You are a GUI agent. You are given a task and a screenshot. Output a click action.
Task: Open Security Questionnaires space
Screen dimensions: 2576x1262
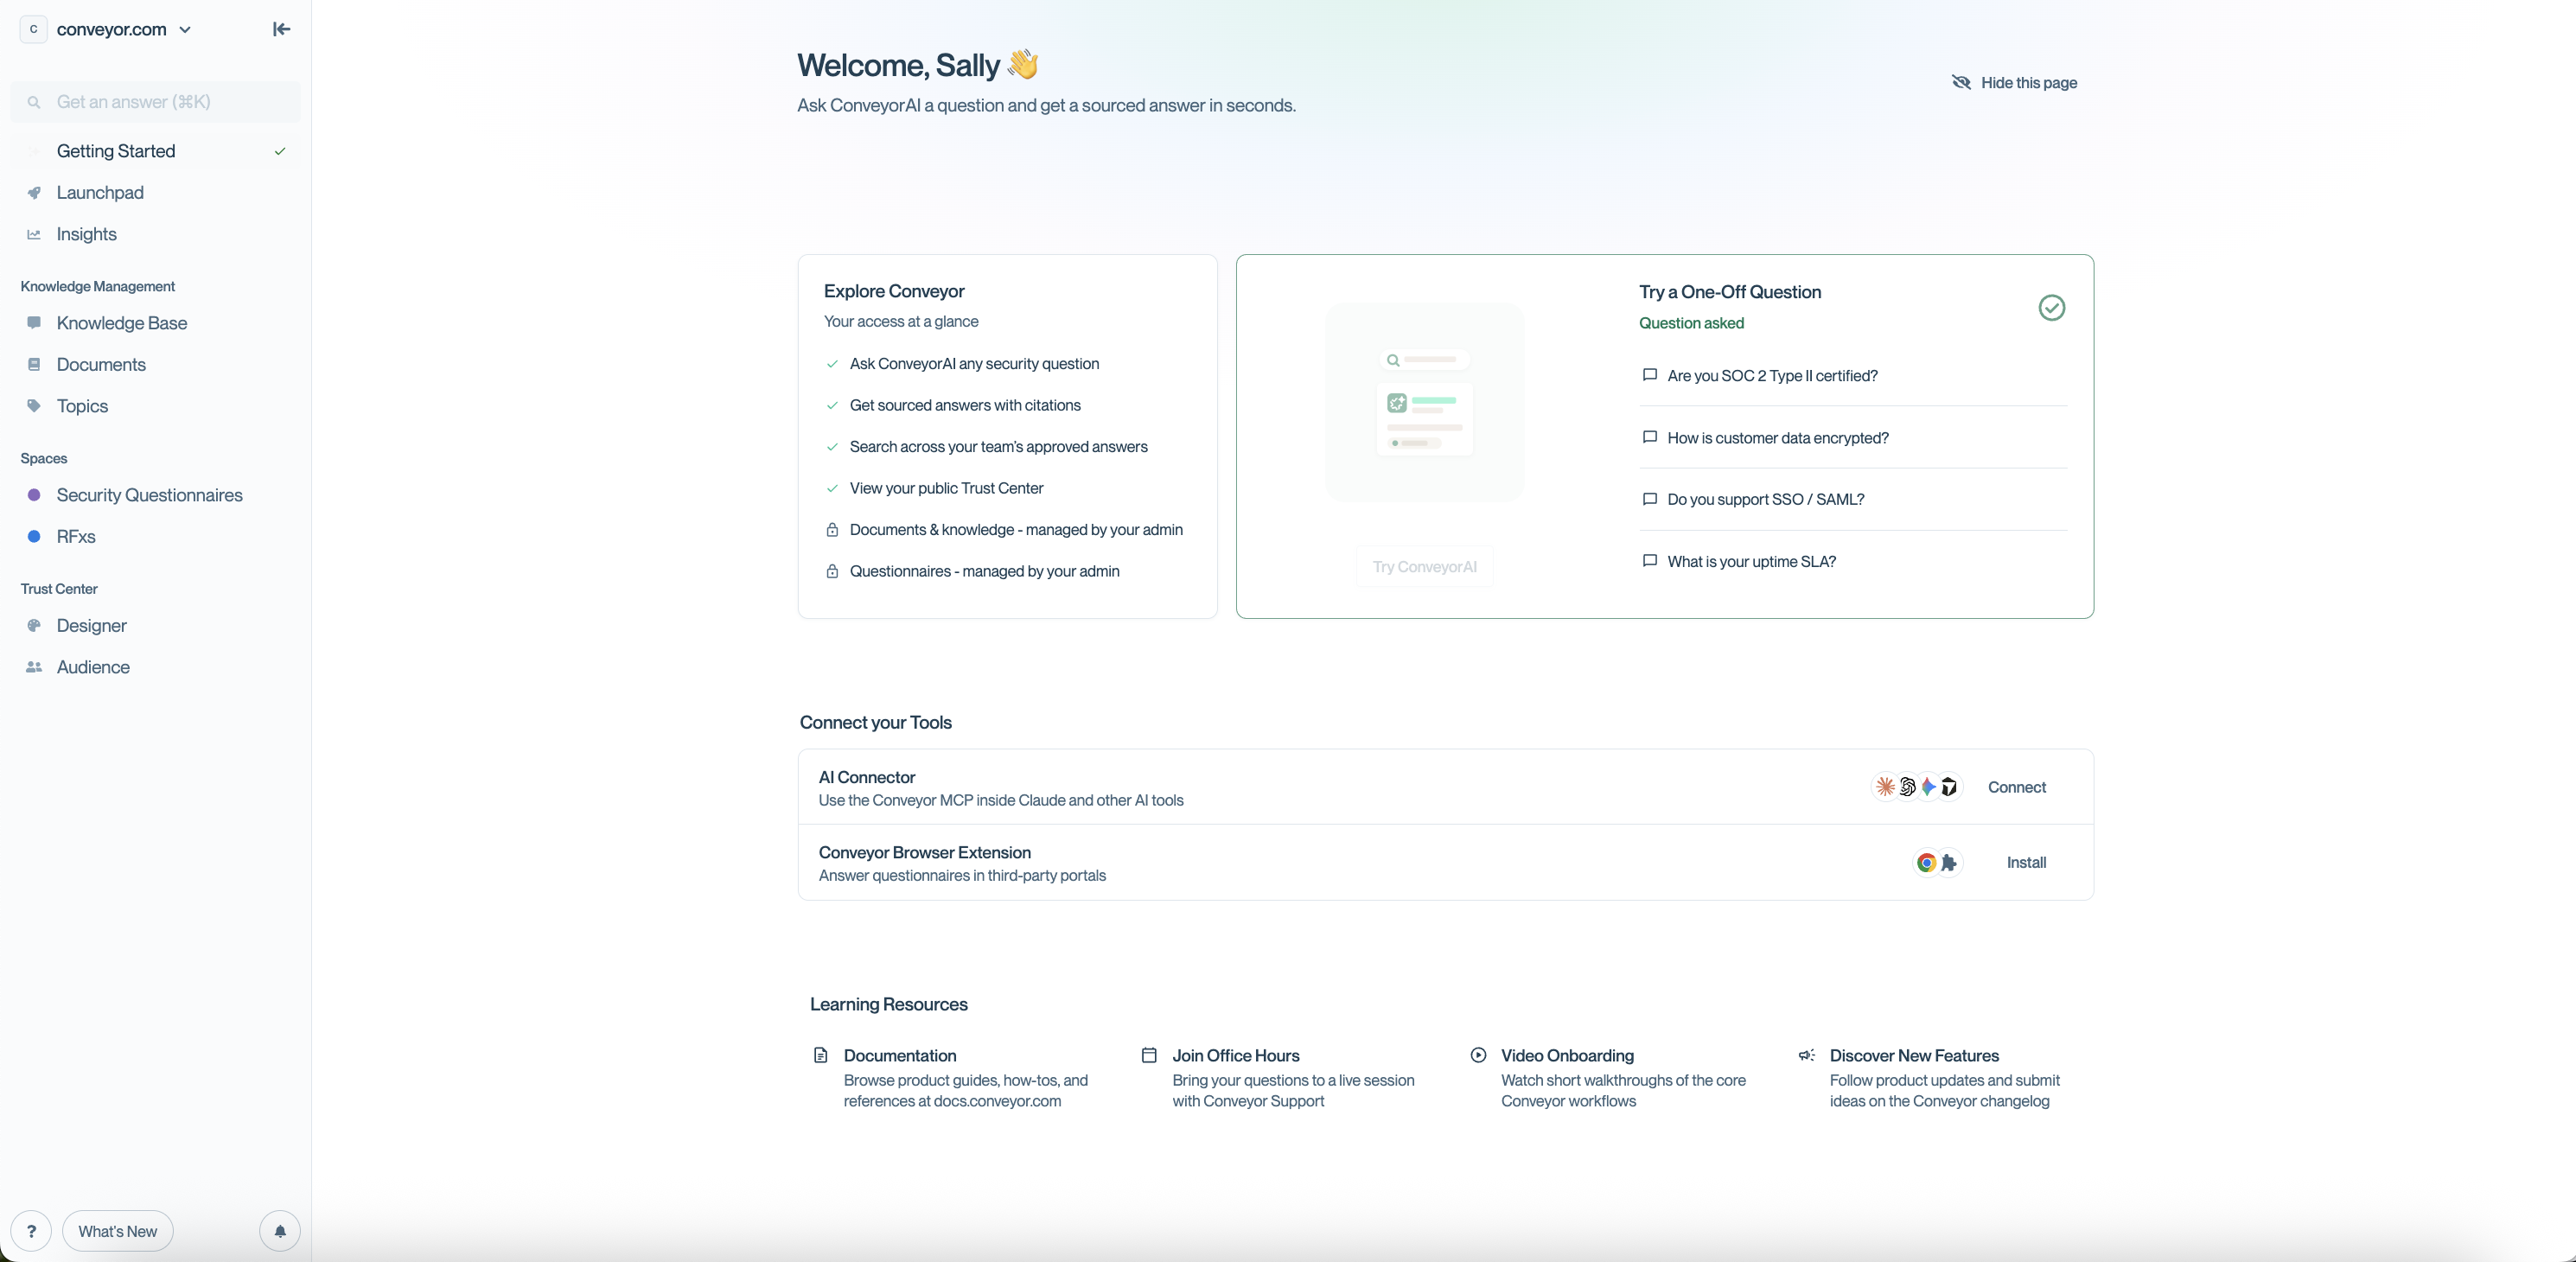pos(156,495)
